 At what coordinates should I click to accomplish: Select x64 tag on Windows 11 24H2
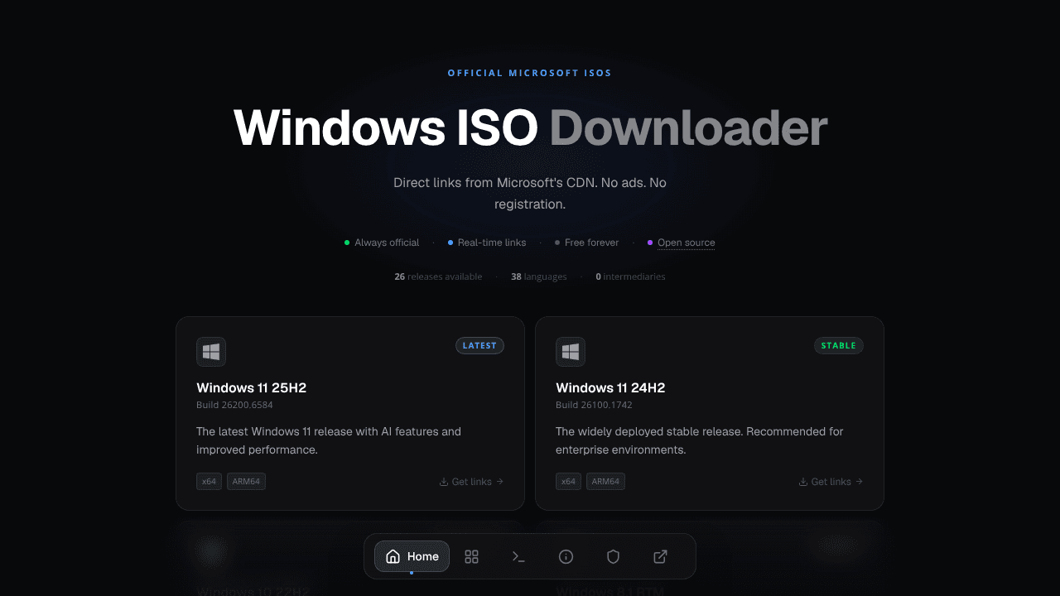(568, 482)
